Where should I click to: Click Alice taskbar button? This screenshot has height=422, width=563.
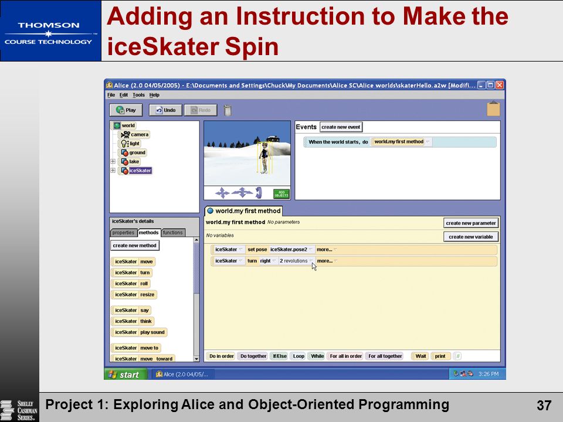pyautogui.click(x=182, y=375)
